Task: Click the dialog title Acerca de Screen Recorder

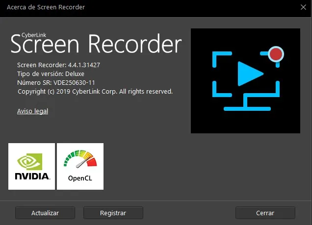Action: coord(46,7)
